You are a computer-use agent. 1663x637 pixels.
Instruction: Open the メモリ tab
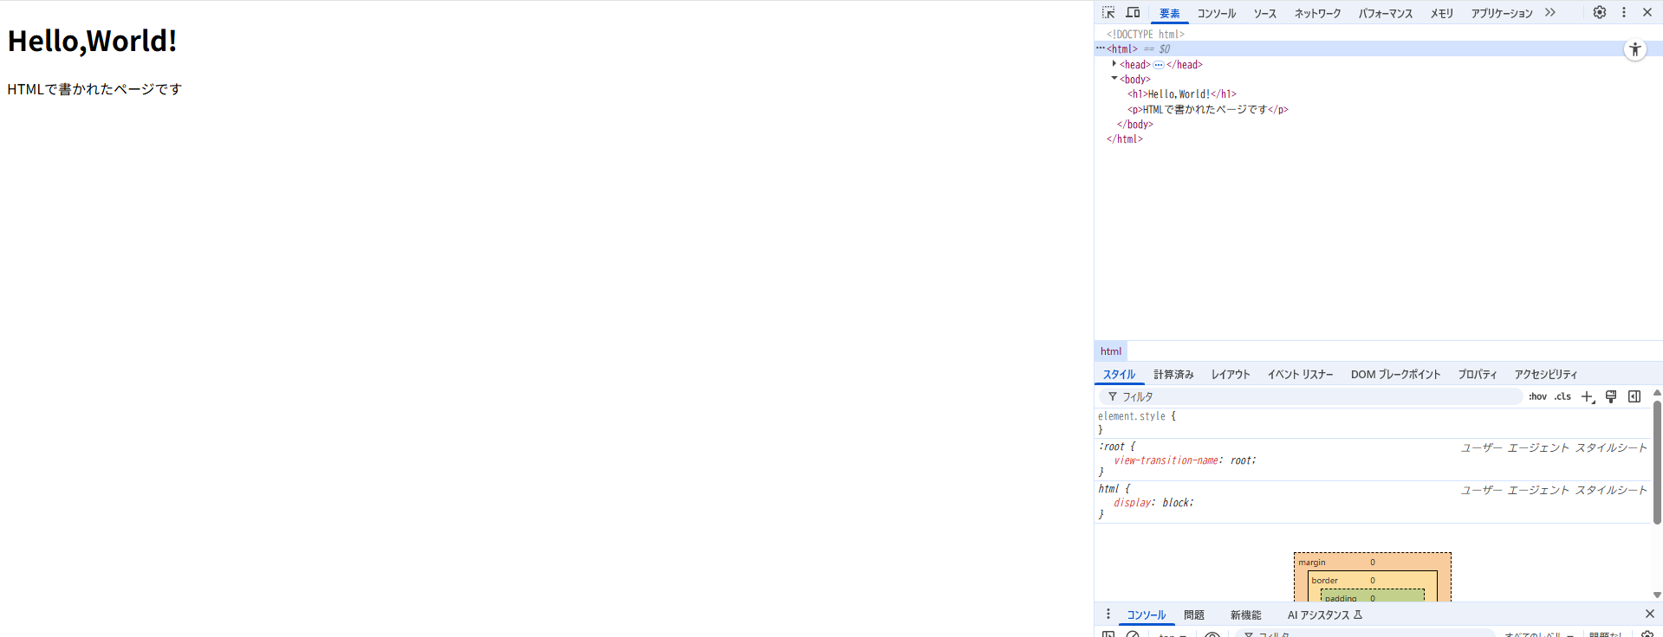coord(1441,13)
